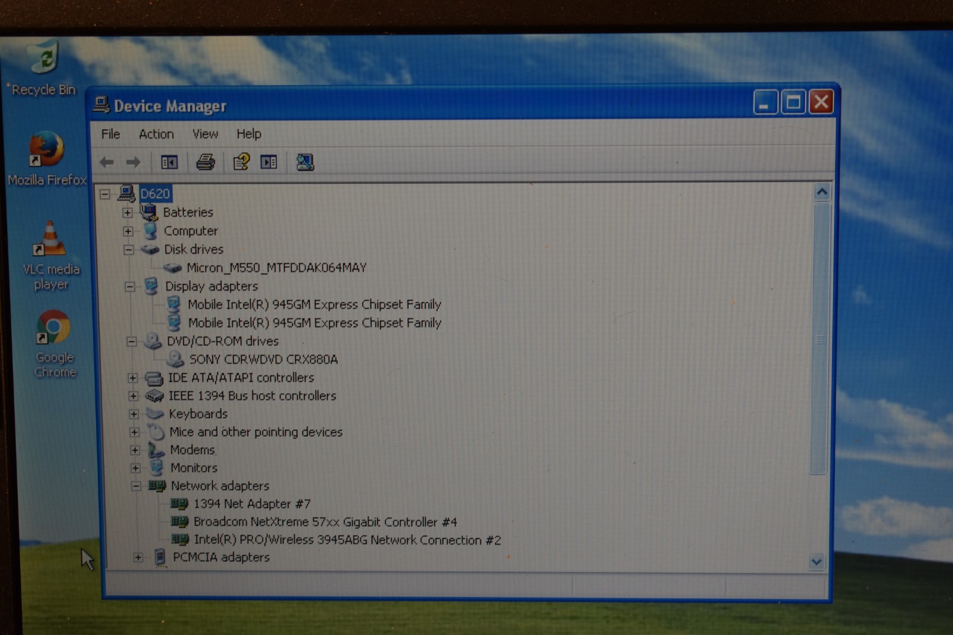
Task: Select the D620 computer node
Action: (155, 193)
